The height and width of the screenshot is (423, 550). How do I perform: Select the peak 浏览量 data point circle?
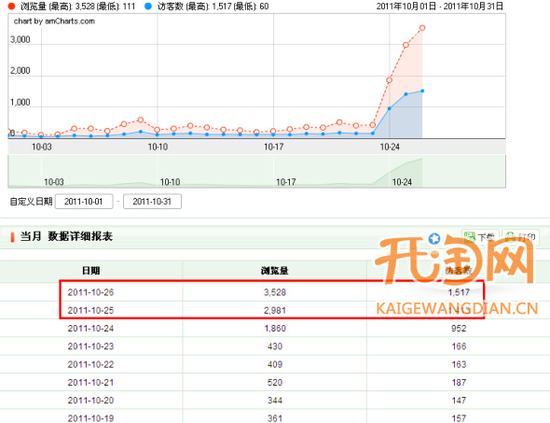pyautogui.click(x=422, y=28)
